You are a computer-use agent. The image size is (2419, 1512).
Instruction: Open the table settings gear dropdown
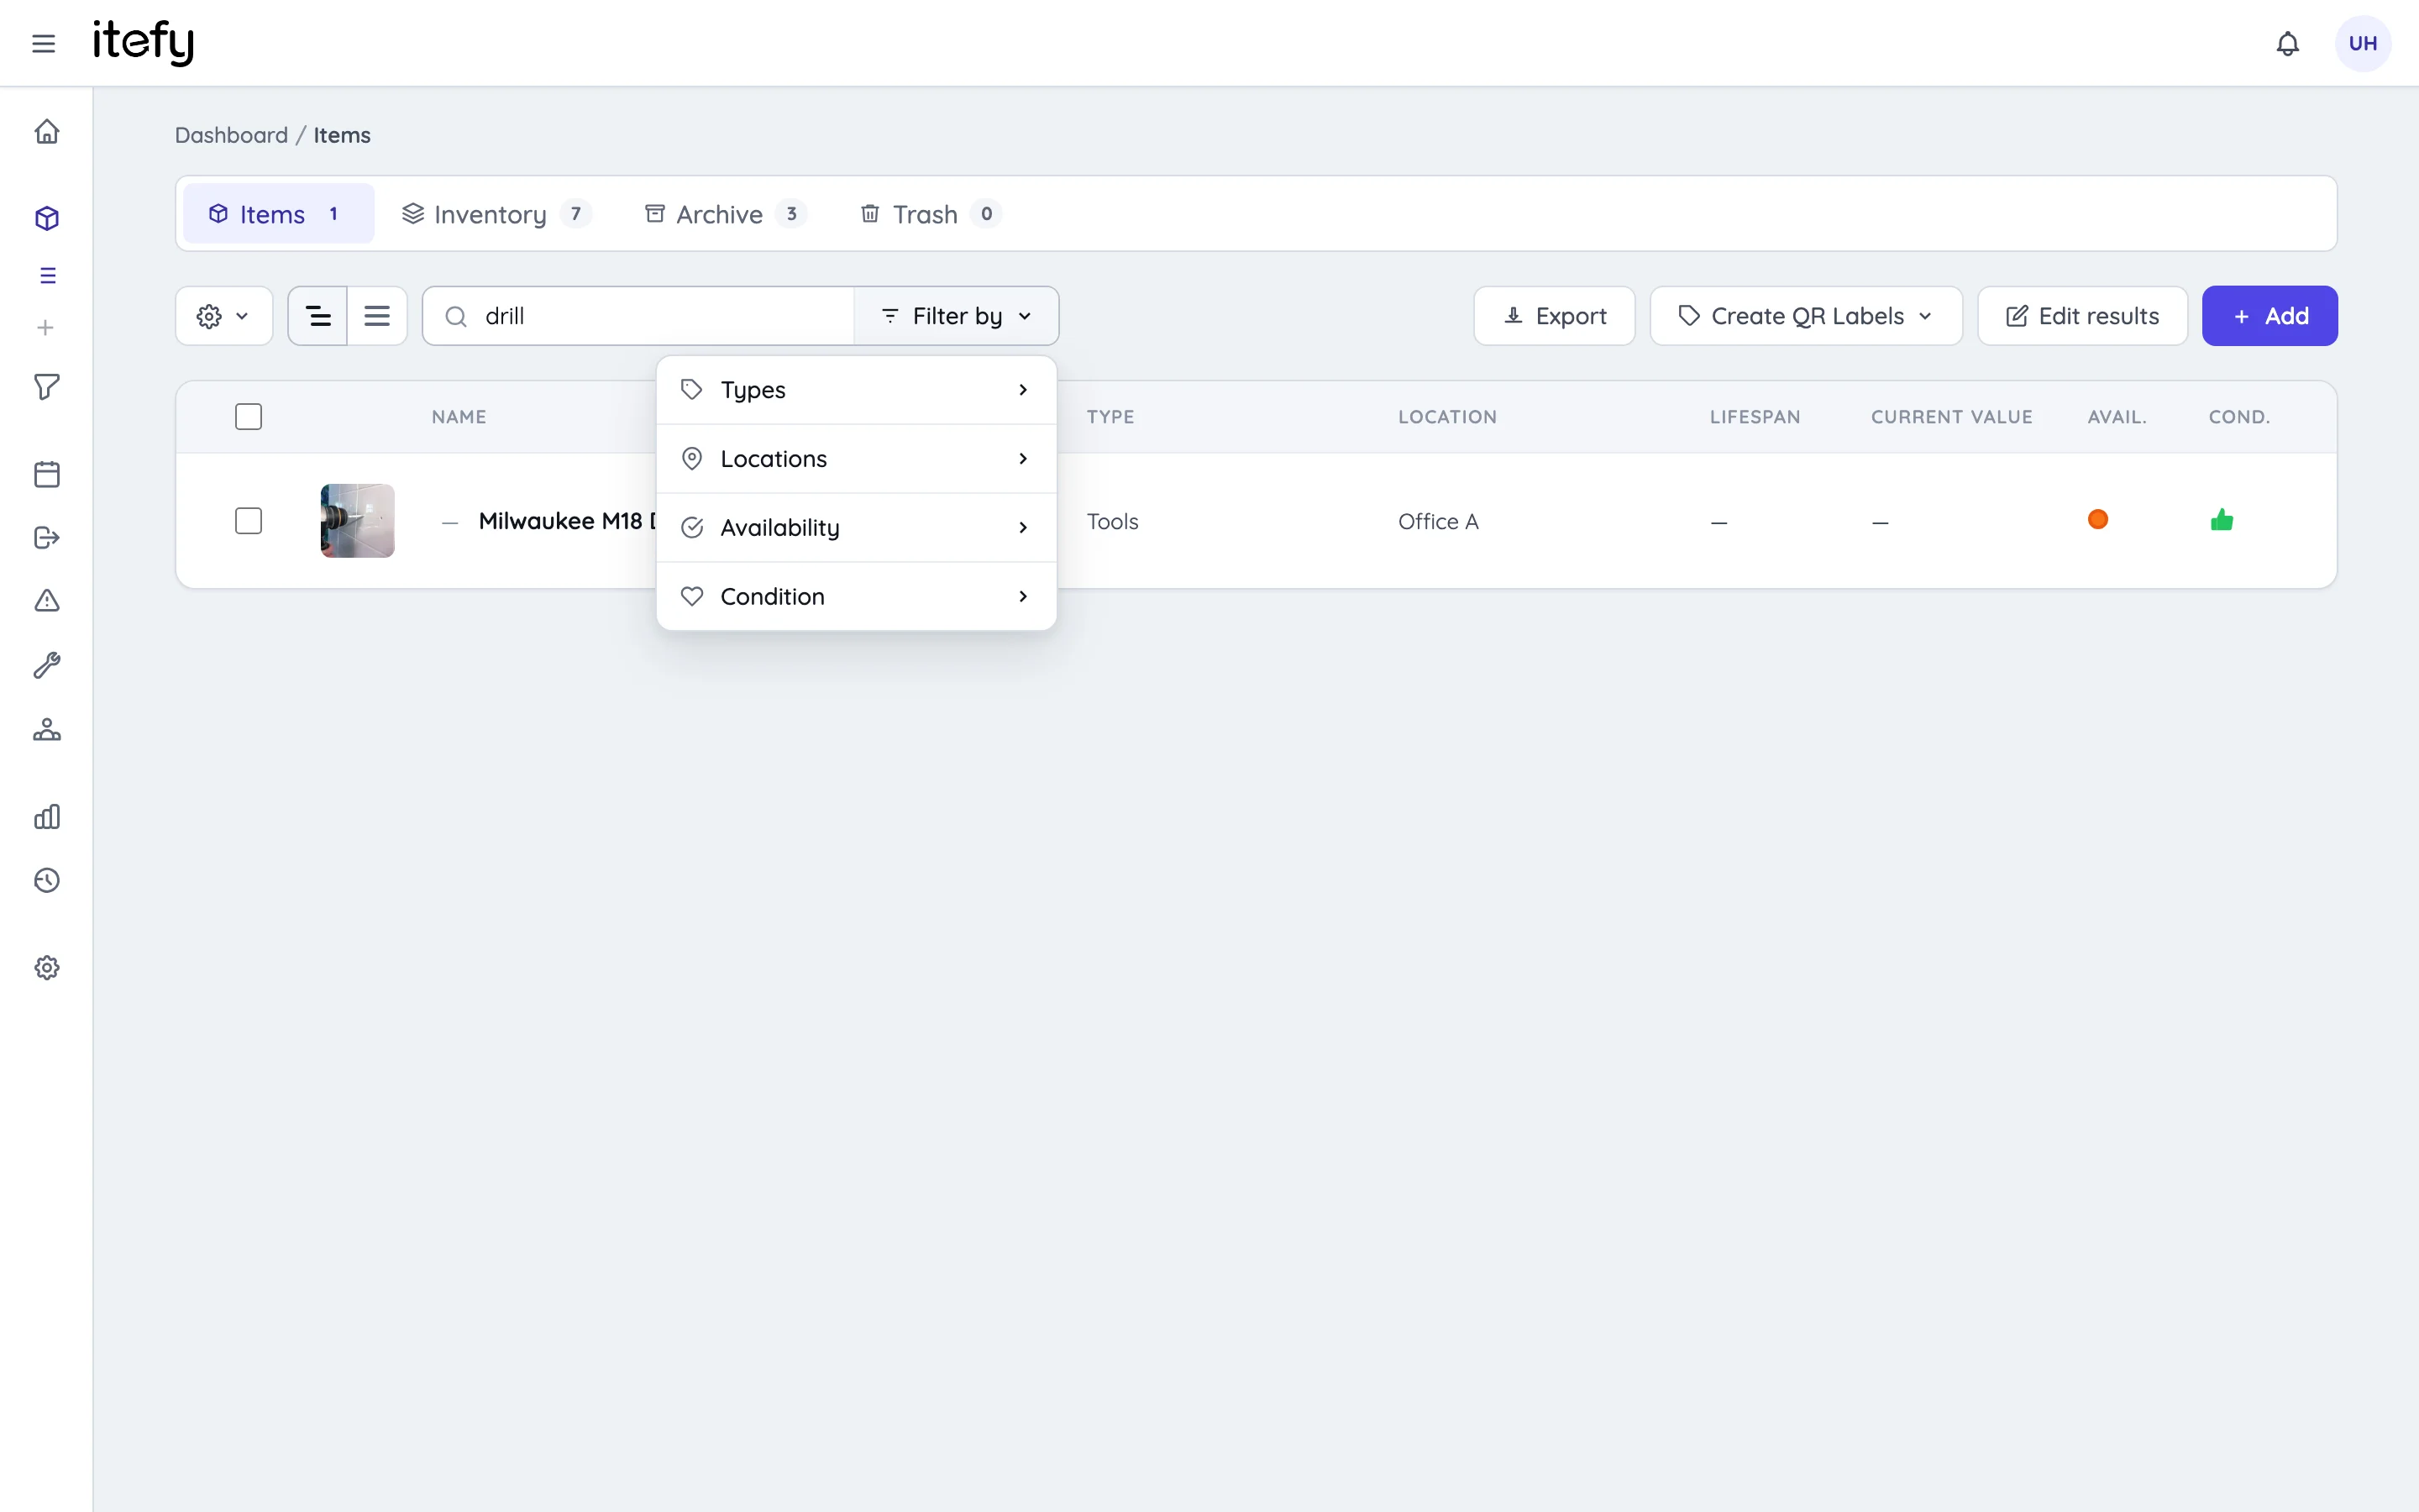224,316
